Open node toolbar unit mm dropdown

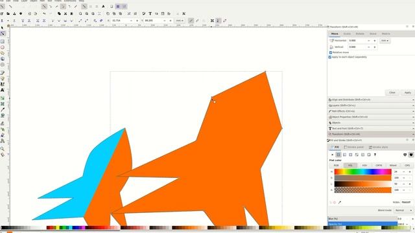(x=180, y=21)
